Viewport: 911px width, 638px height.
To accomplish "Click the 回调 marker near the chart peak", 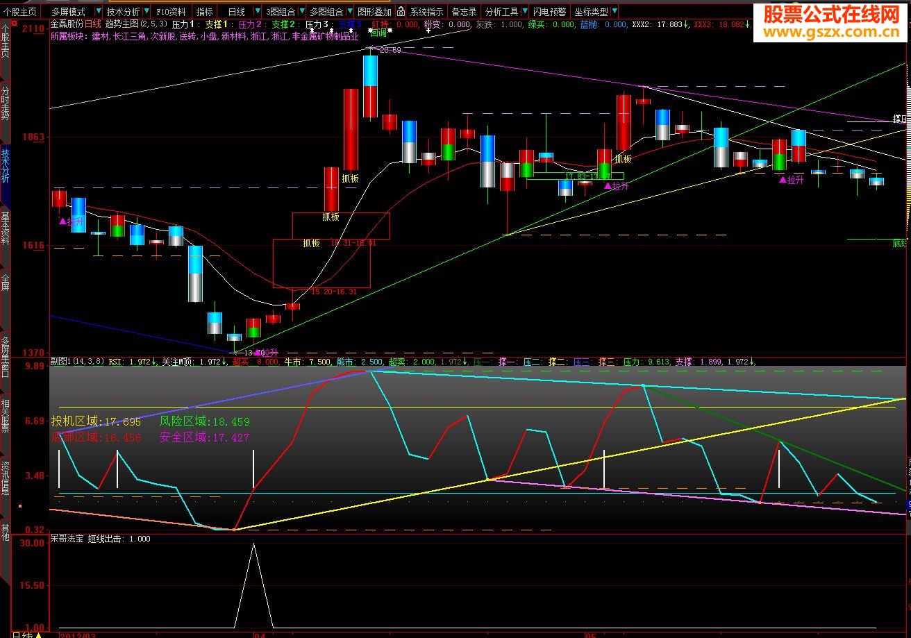I will click(379, 32).
